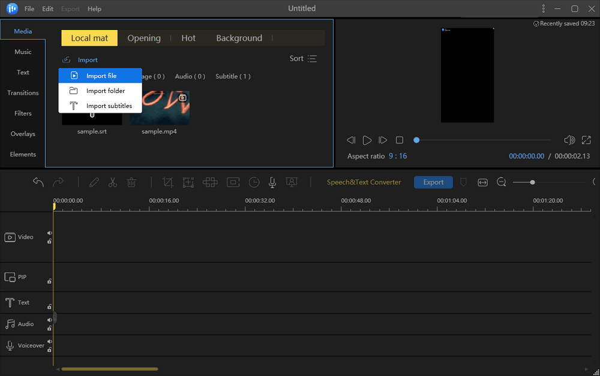The image size is (600, 376).
Task: Click the timeline zoom slider handle
Action: click(532, 182)
